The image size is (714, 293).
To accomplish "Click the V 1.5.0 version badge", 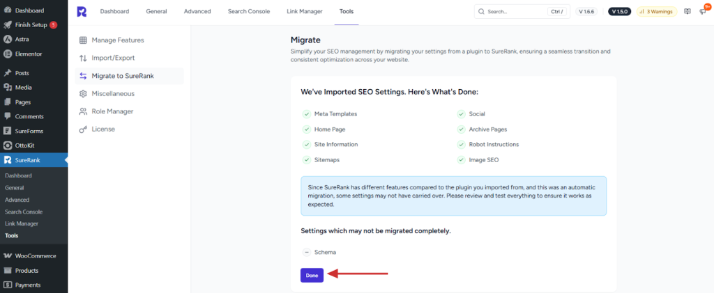I will click(x=620, y=12).
